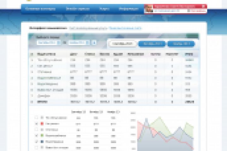
Task: Open the last item in the blue navigation bar
Action: click(x=129, y=9)
